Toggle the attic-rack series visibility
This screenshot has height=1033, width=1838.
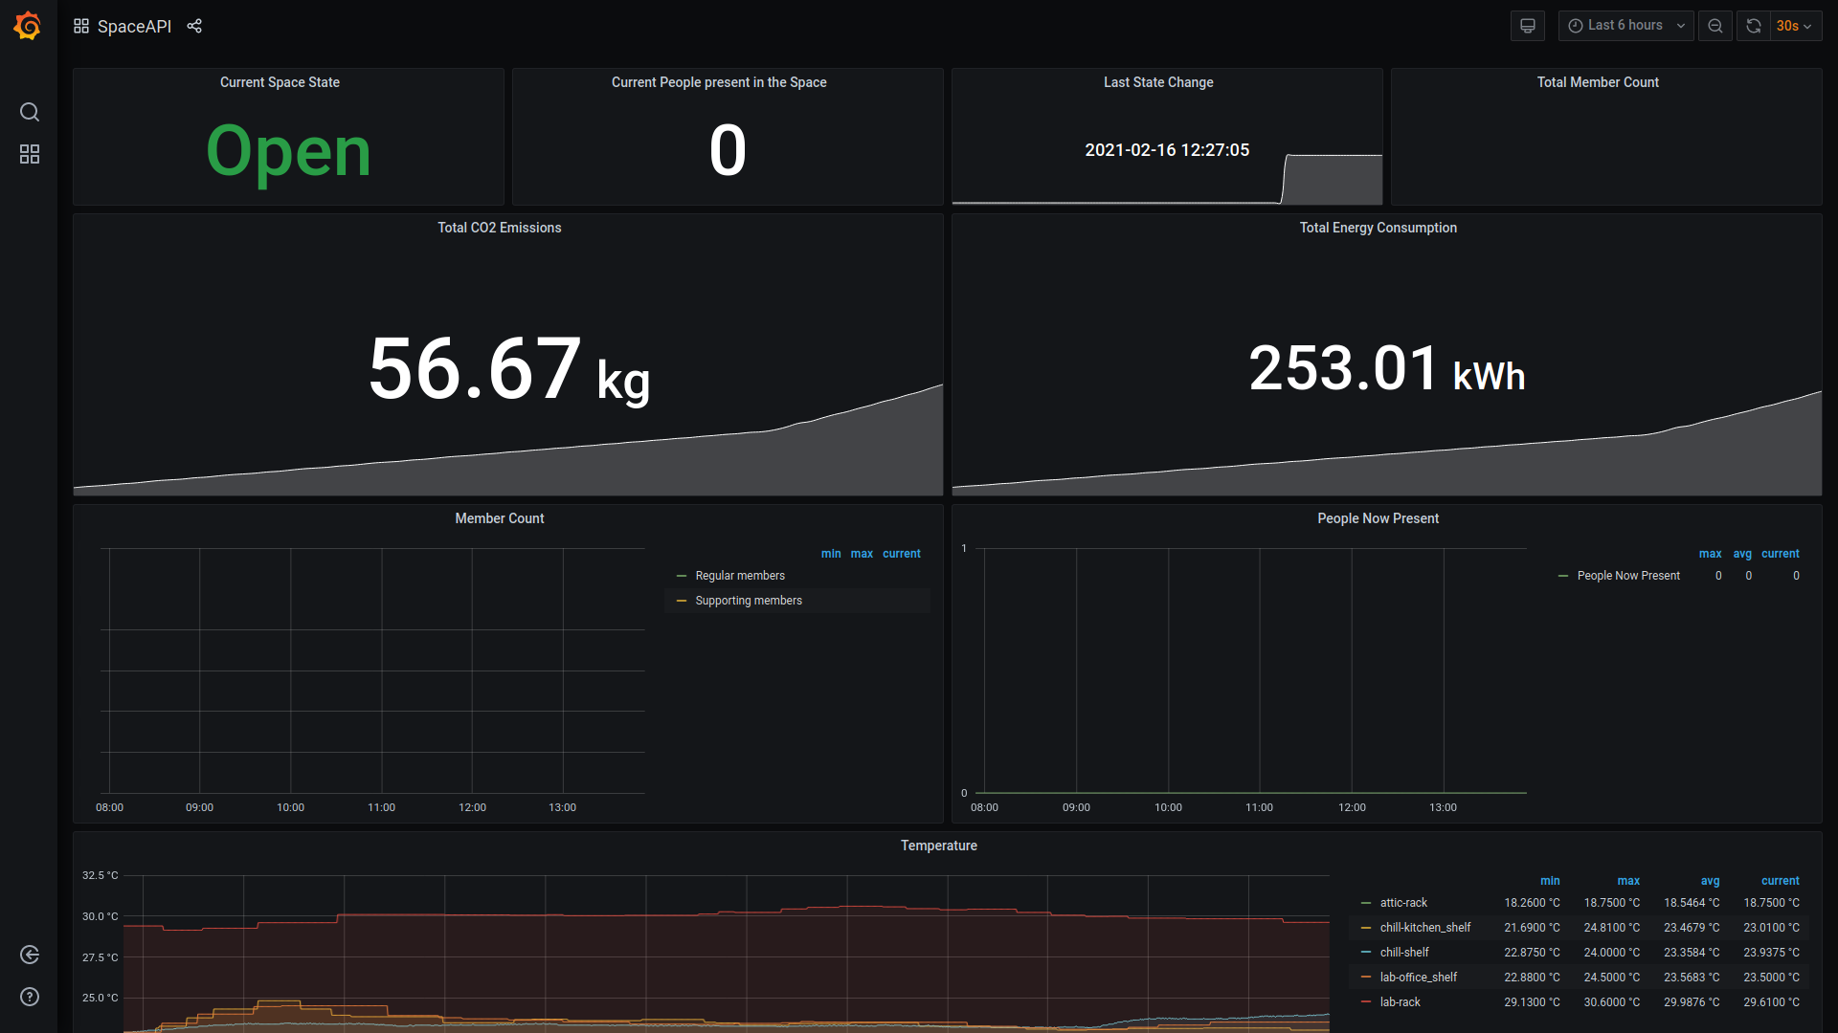coord(1403,903)
